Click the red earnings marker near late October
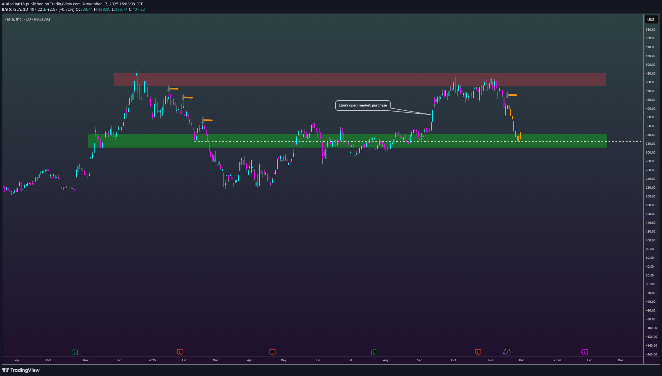Screen dimensions: 662x376 point(478,352)
